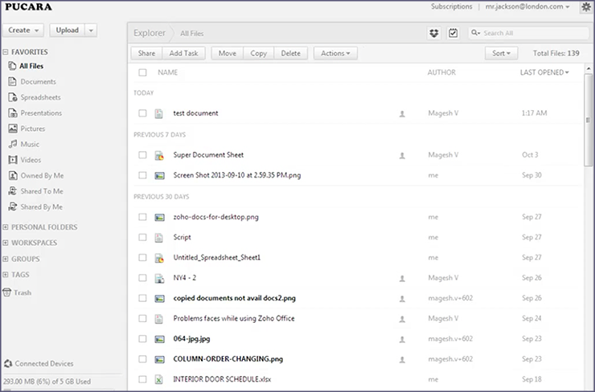Open the task checklist icon near search

pos(453,33)
